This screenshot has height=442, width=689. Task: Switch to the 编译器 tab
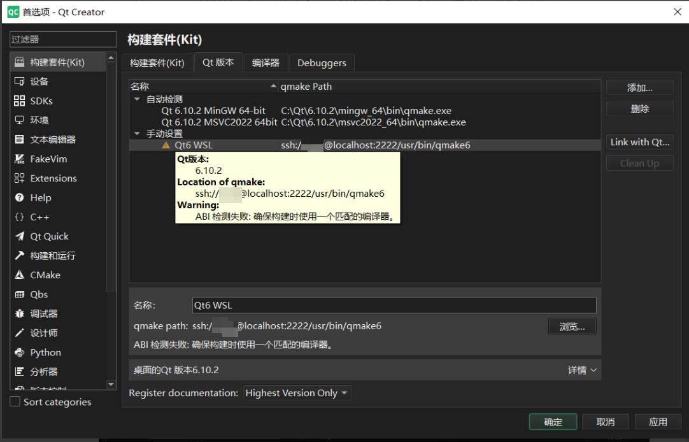coord(266,63)
